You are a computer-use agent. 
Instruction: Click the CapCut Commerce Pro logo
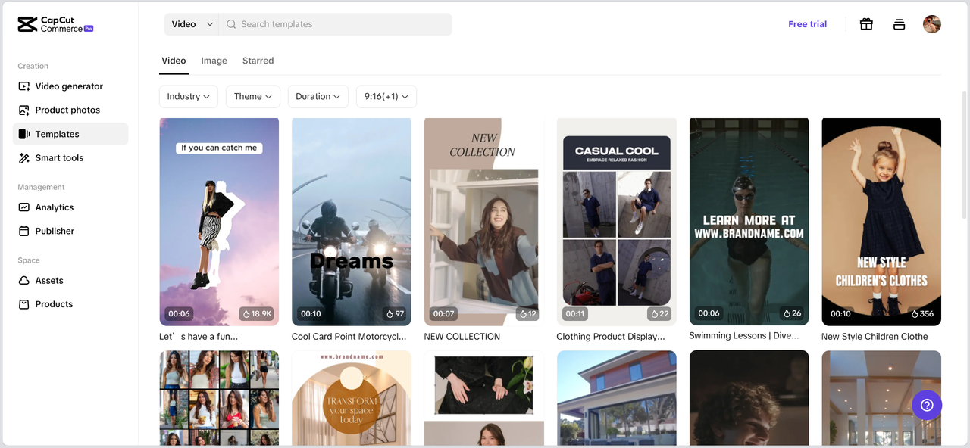pyautogui.click(x=55, y=24)
